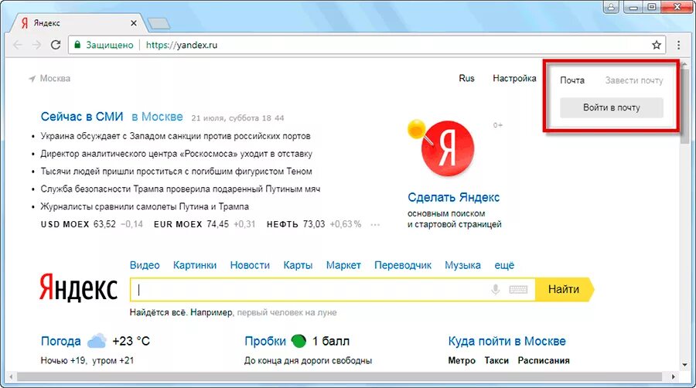Open the Почта link
This screenshot has width=696, height=388.
coord(572,80)
